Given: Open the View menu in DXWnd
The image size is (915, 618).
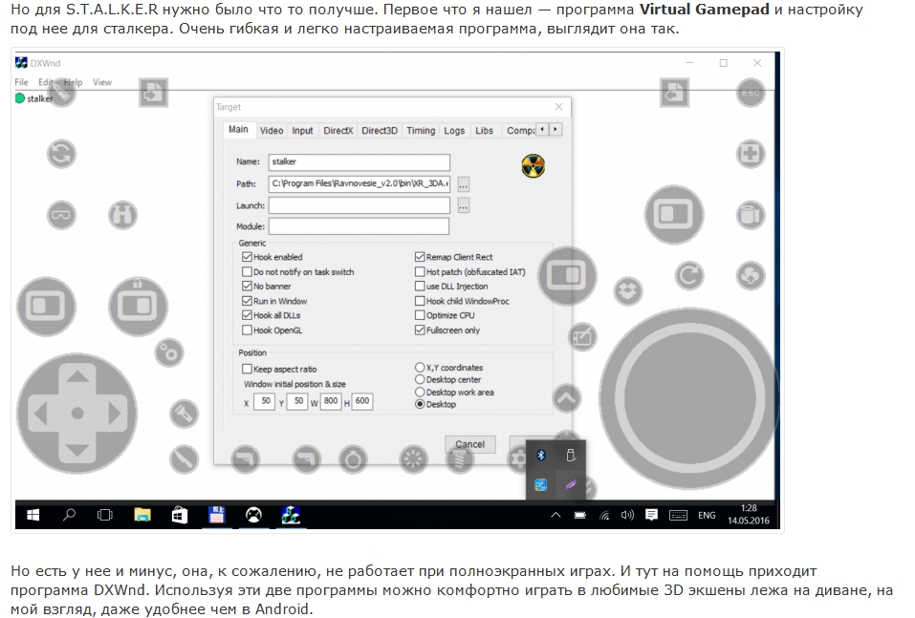Looking at the screenshot, I should 102,82.
